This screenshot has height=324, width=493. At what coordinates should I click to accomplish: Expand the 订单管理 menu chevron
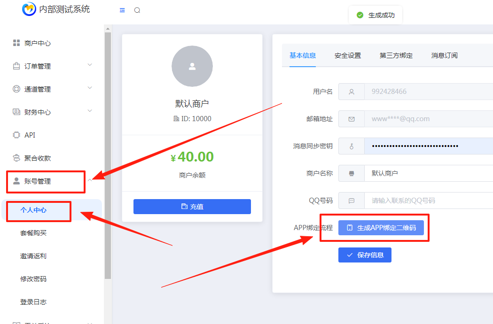(x=90, y=65)
